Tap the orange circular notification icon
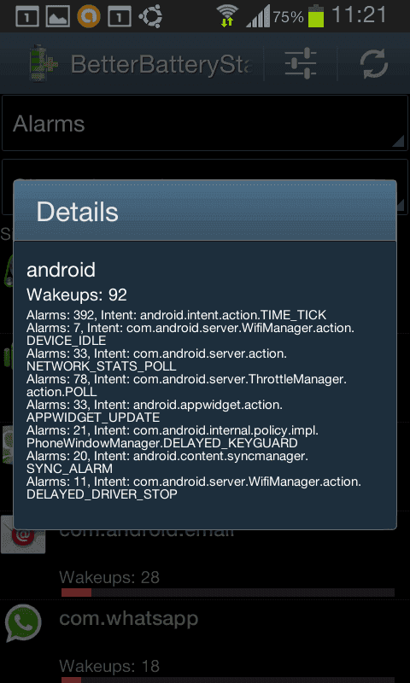The height and width of the screenshot is (683, 410). click(89, 16)
